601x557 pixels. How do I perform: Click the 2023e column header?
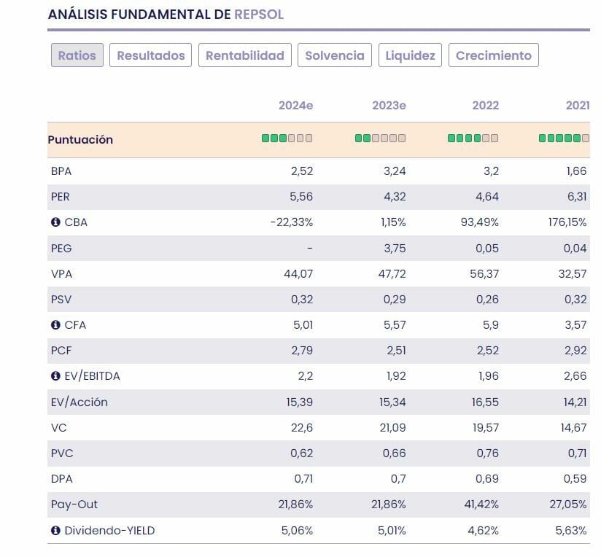pyautogui.click(x=389, y=106)
